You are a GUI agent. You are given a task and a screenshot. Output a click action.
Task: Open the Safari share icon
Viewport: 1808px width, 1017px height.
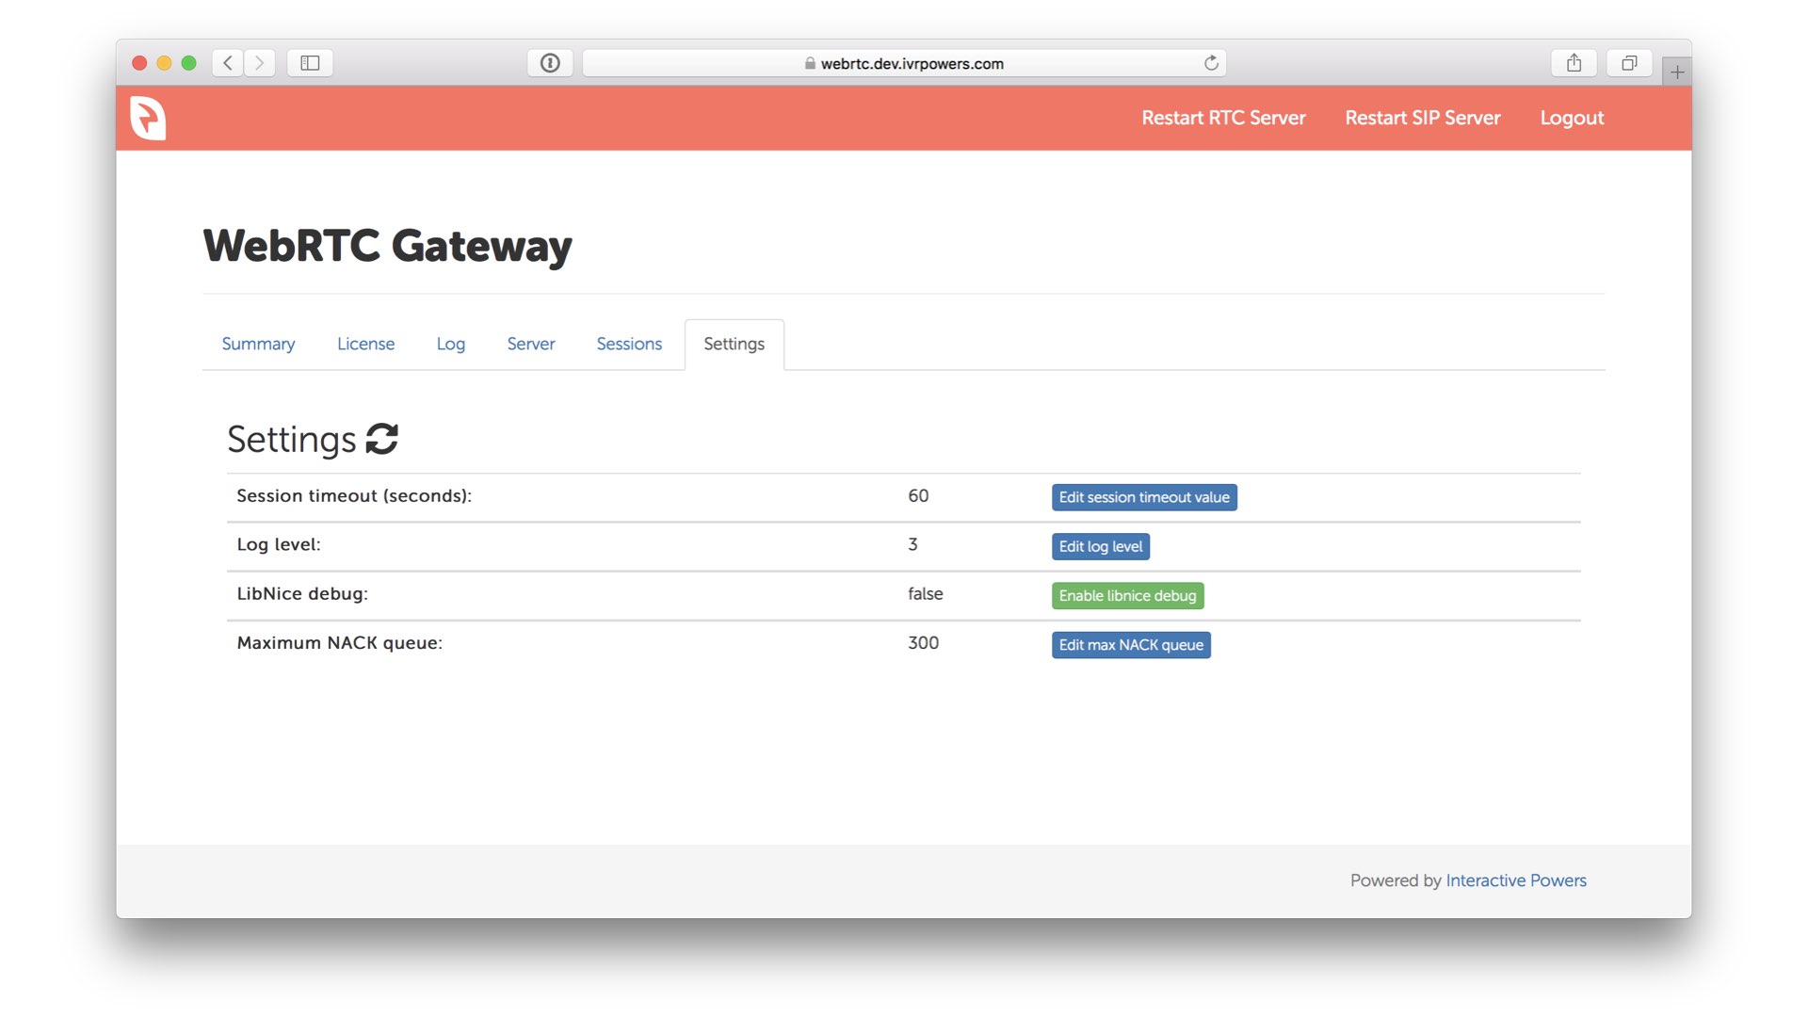[1574, 63]
